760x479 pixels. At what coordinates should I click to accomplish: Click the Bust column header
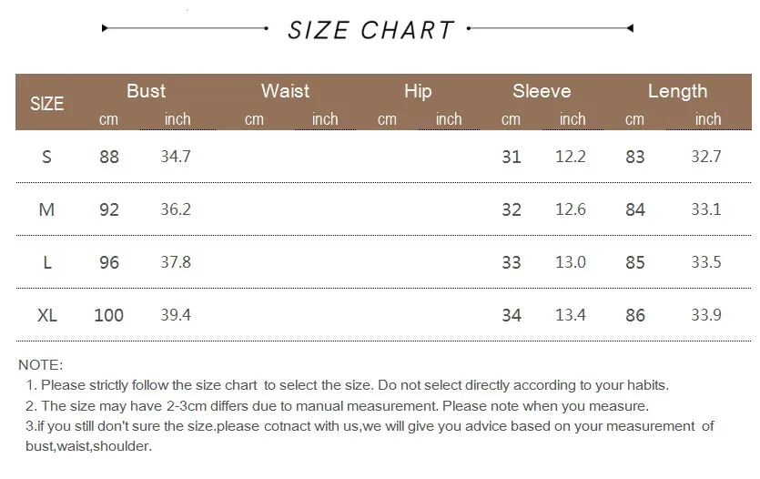(x=146, y=90)
